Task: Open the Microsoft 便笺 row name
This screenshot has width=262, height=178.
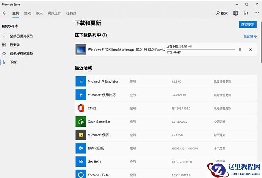Action: (98, 135)
